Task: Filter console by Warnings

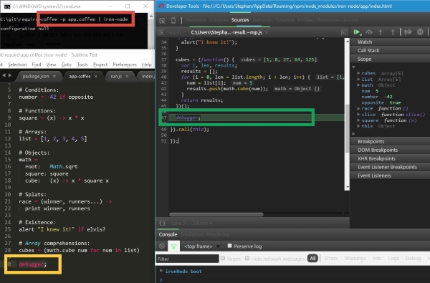Action: [x=355, y=258]
